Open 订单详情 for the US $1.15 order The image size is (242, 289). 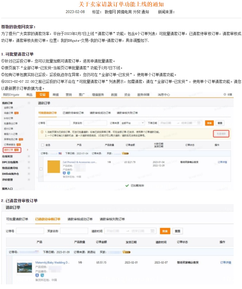click(x=226, y=262)
